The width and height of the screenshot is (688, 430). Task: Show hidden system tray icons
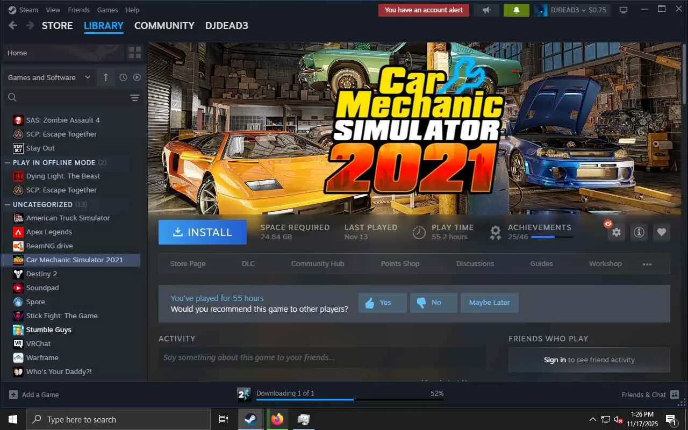click(593, 419)
